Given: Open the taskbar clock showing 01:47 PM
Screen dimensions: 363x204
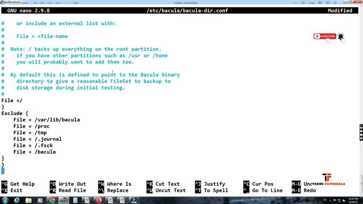Looking at the screenshot, I should click(x=353, y=200).
